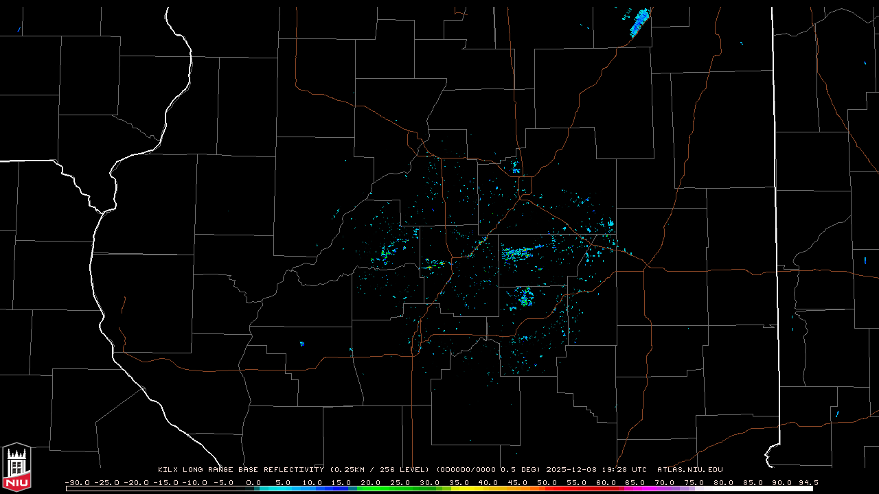Click the blue echo blob at the northern road junction
Screen dimensions: 879x494
click(x=516, y=167)
